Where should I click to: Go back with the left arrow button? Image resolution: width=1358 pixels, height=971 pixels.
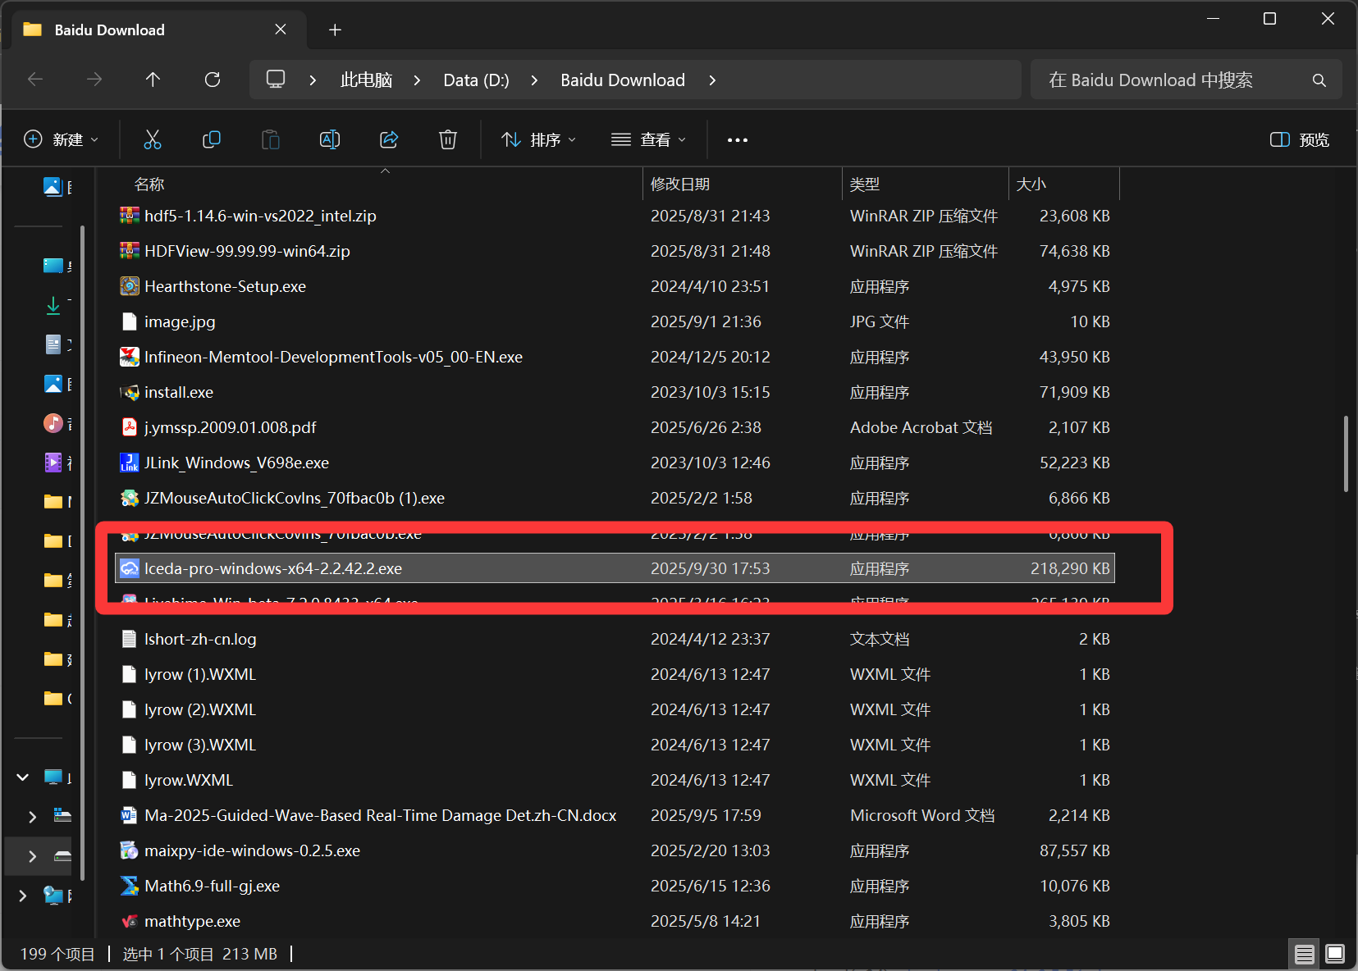tap(35, 80)
